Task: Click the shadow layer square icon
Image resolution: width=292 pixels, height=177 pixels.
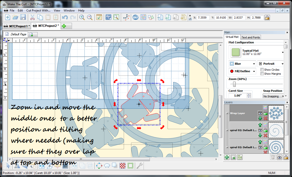Action: click(115, 165)
